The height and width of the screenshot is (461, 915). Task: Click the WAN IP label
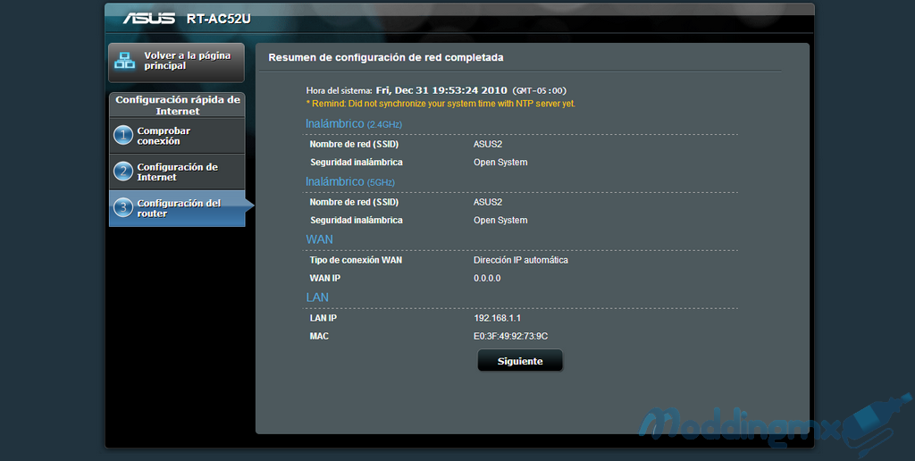coord(325,278)
